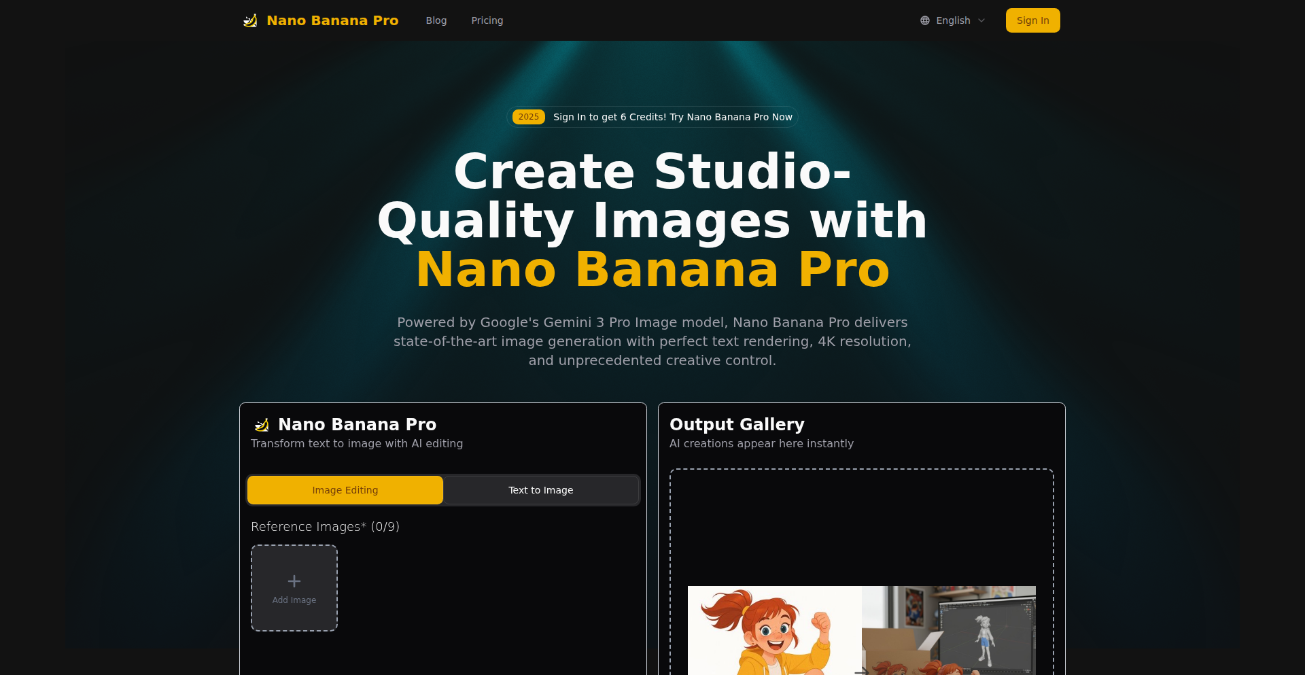Switch to the Image Editing tab
Viewport: 1305px width, 675px height.
click(345, 490)
